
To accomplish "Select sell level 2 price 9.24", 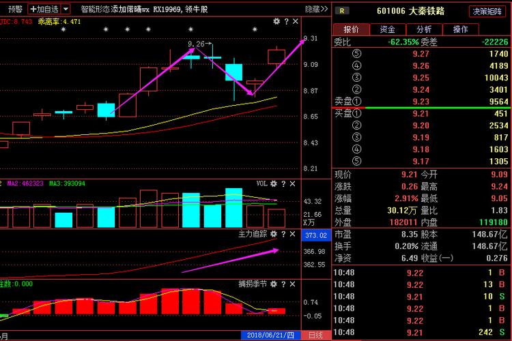I will point(421,90).
